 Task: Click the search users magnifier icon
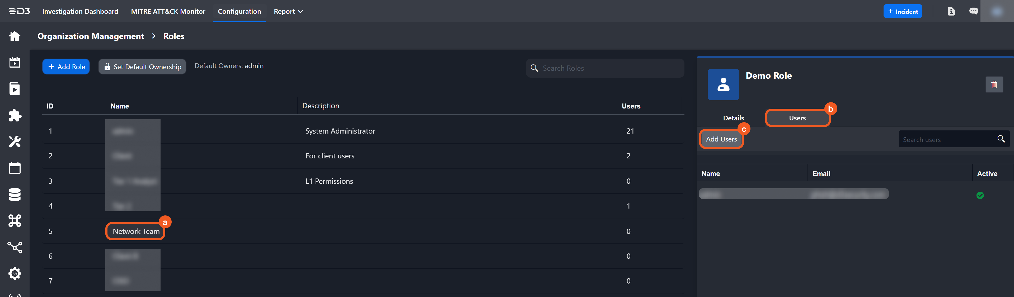pyautogui.click(x=1001, y=139)
